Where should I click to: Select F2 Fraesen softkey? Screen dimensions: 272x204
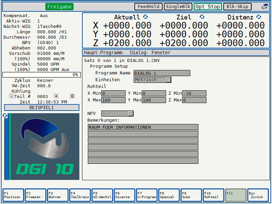pyautogui.click(x=35, y=195)
